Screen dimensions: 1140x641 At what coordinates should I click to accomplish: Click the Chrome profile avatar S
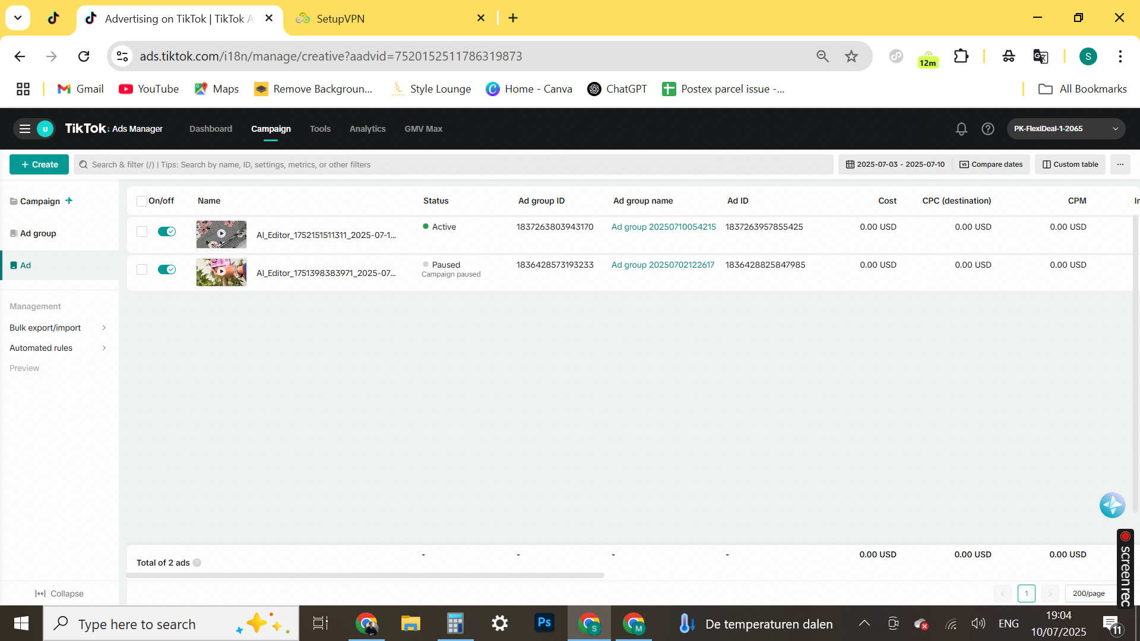point(1088,56)
